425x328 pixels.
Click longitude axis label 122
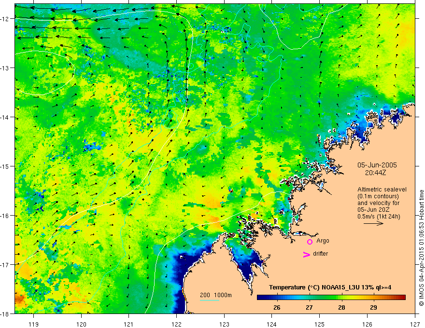[x=176, y=324]
